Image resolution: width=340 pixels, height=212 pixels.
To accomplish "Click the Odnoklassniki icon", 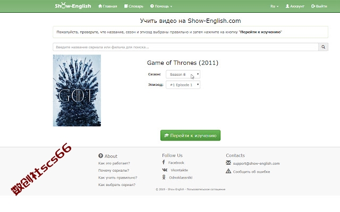I will pyautogui.click(x=164, y=178).
